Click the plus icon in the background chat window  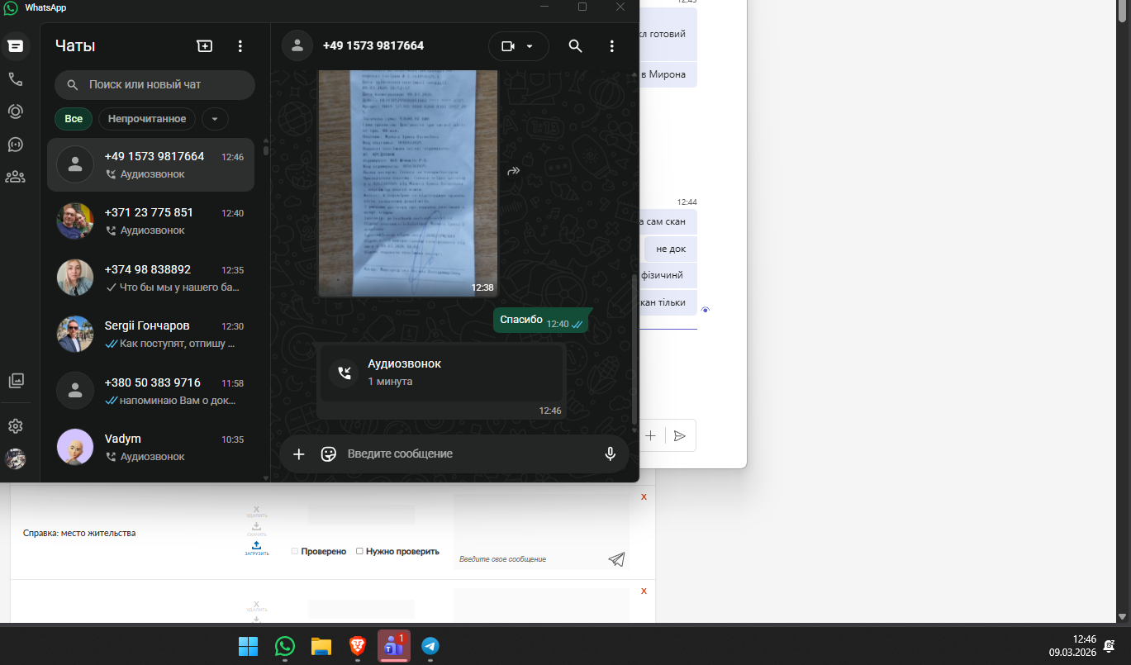coord(651,435)
